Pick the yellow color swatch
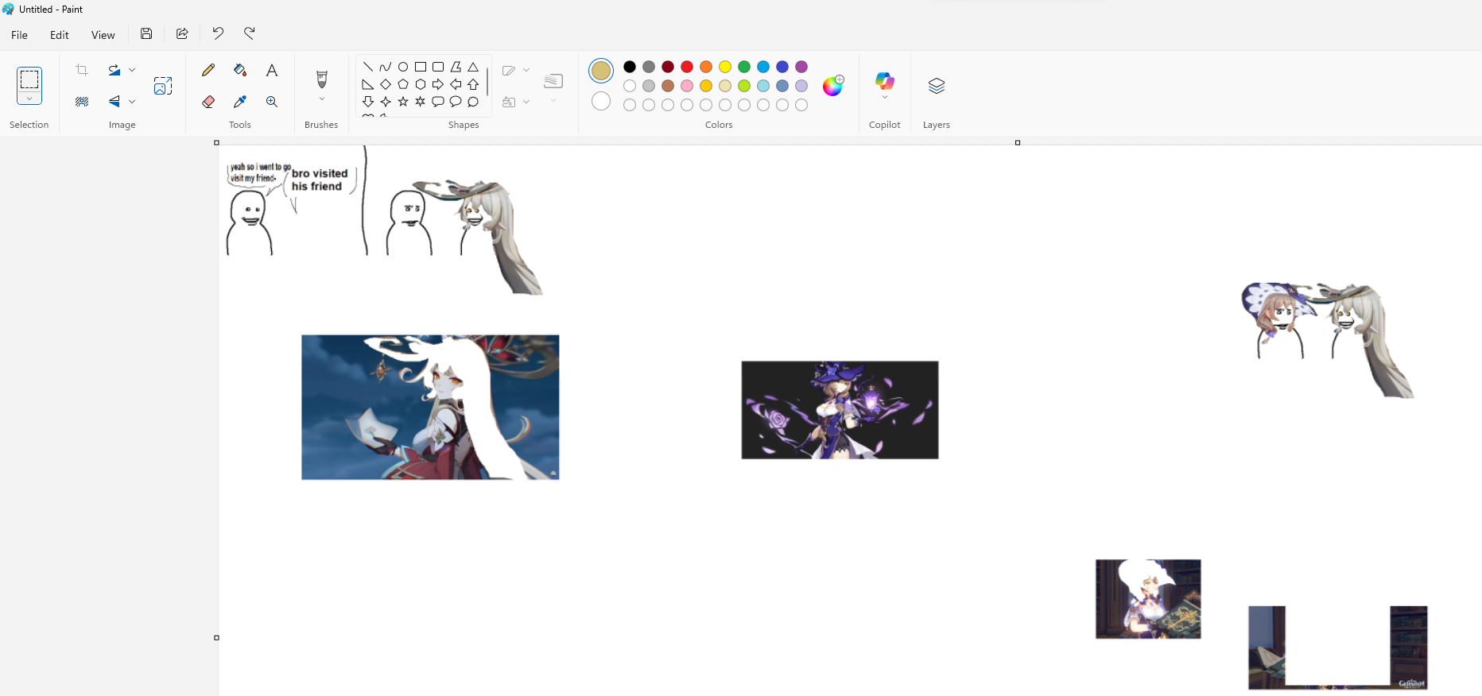Viewport: 1482px width, 696px height. tap(725, 67)
